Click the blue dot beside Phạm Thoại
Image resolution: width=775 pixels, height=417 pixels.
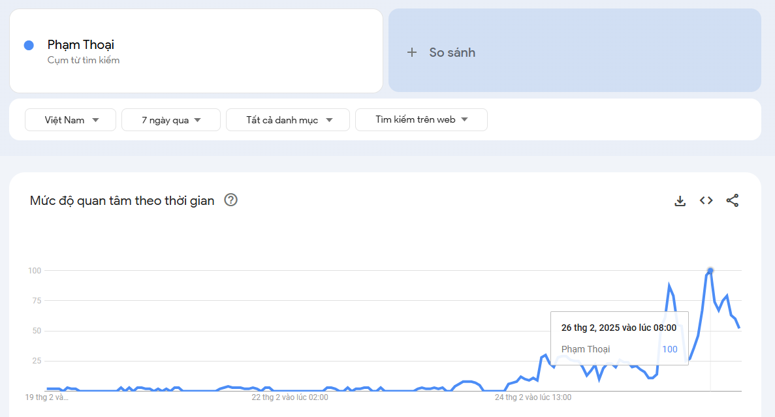point(29,45)
